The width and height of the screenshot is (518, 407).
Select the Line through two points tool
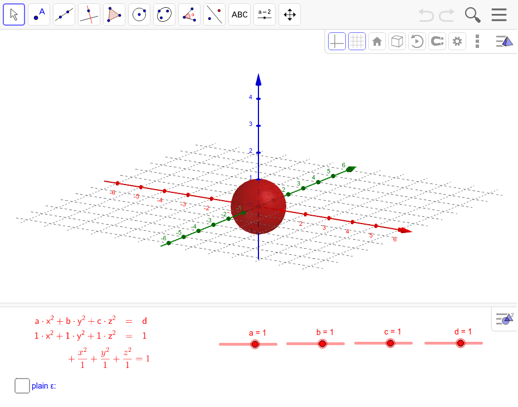(64, 14)
